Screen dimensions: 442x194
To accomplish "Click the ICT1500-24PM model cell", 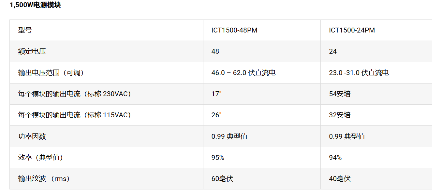I will pyautogui.click(x=352, y=30).
